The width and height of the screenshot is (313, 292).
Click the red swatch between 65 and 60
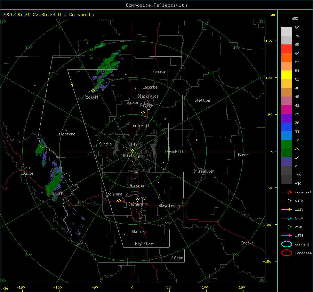[x=287, y=49]
